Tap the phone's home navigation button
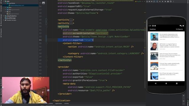Image resolution: width=189 pixels, height=106 pixels. (x=166, y=83)
